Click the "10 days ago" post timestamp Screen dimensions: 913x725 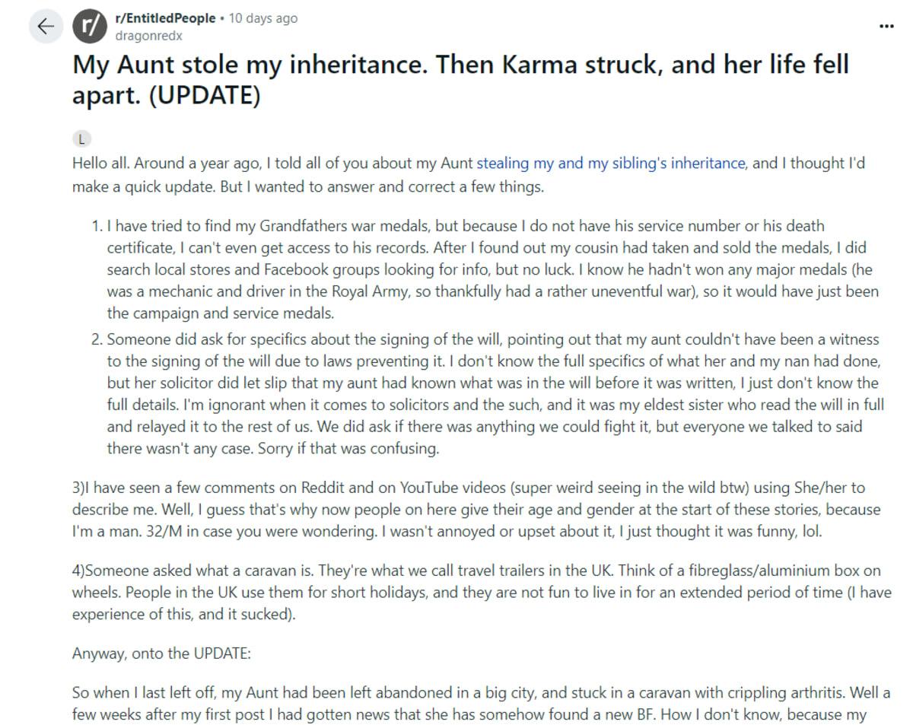coord(263,18)
